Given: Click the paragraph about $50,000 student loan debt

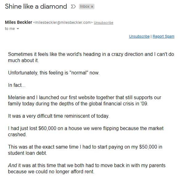Looking at the screenshot, I should [x=85, y=150].
